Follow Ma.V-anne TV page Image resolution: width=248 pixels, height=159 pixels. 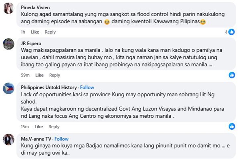[62, 139]
